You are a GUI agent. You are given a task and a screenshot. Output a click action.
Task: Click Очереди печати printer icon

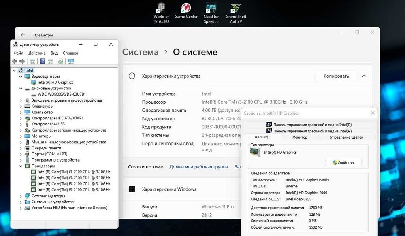[x=27, y=148]
